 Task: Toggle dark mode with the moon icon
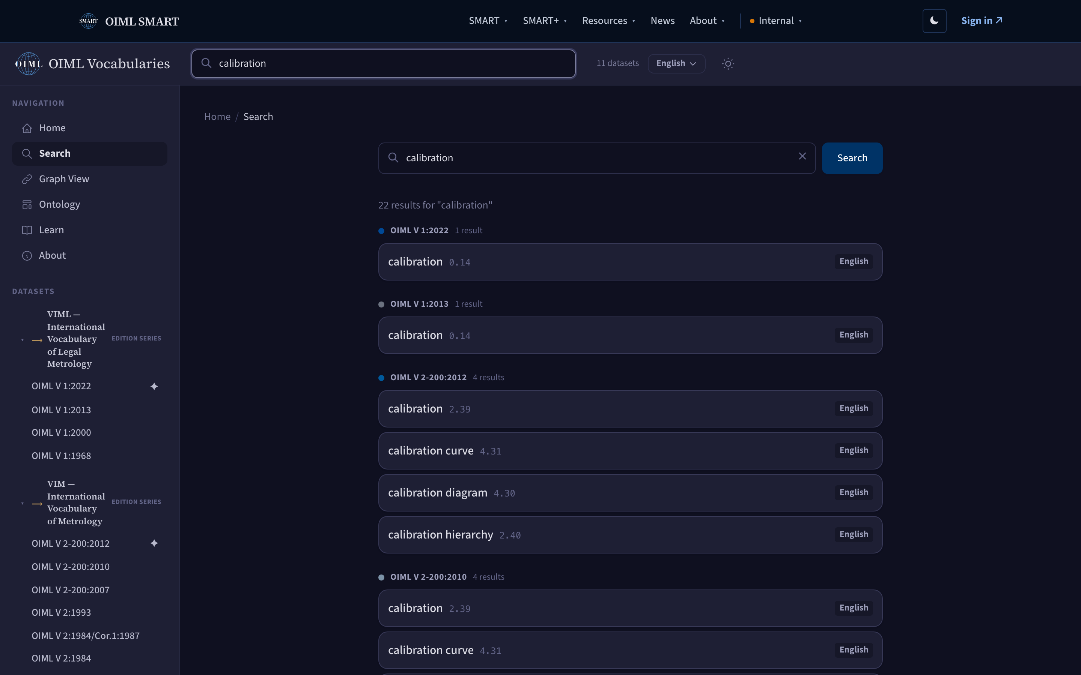tap(934, 21)
